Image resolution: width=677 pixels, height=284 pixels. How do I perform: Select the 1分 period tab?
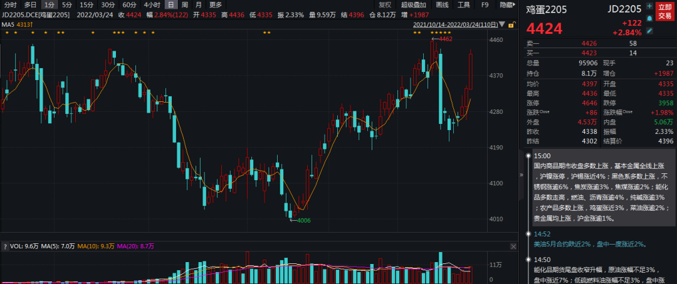[x=50, y=4]
